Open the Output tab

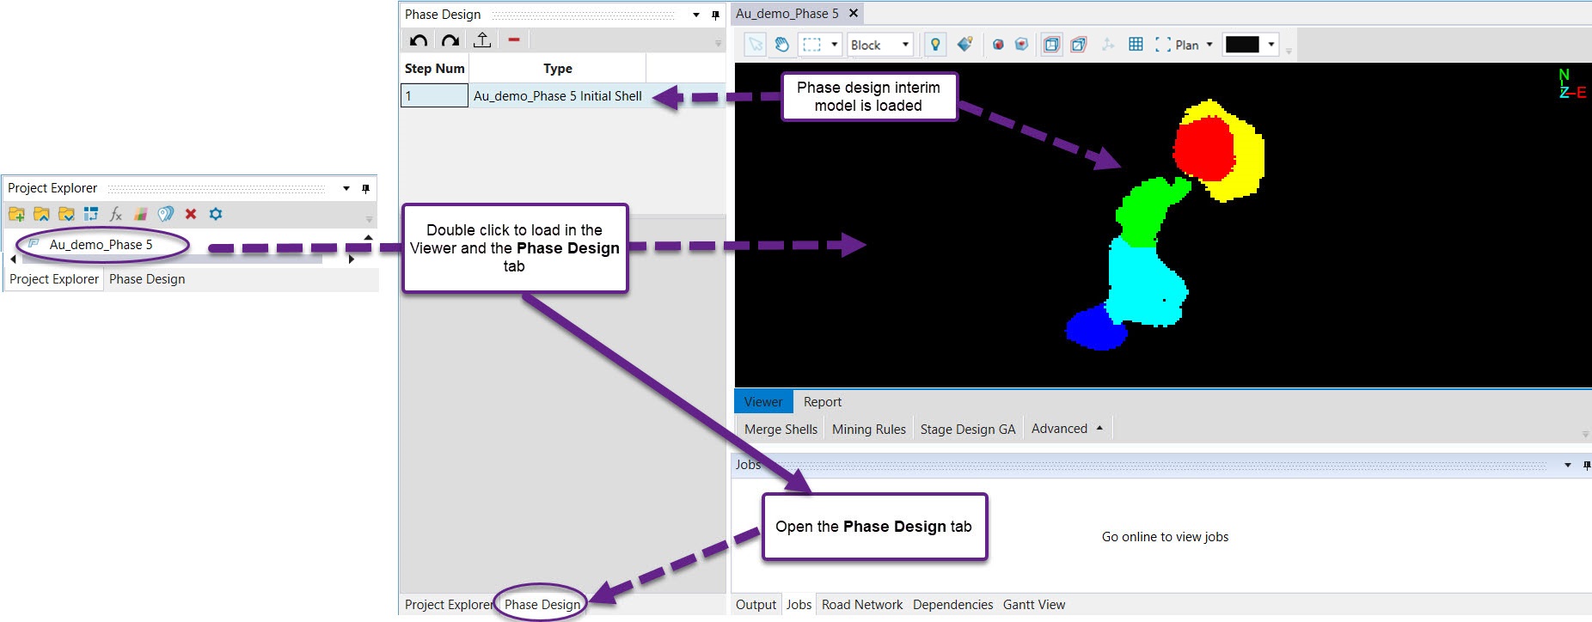tap(756, 605)
